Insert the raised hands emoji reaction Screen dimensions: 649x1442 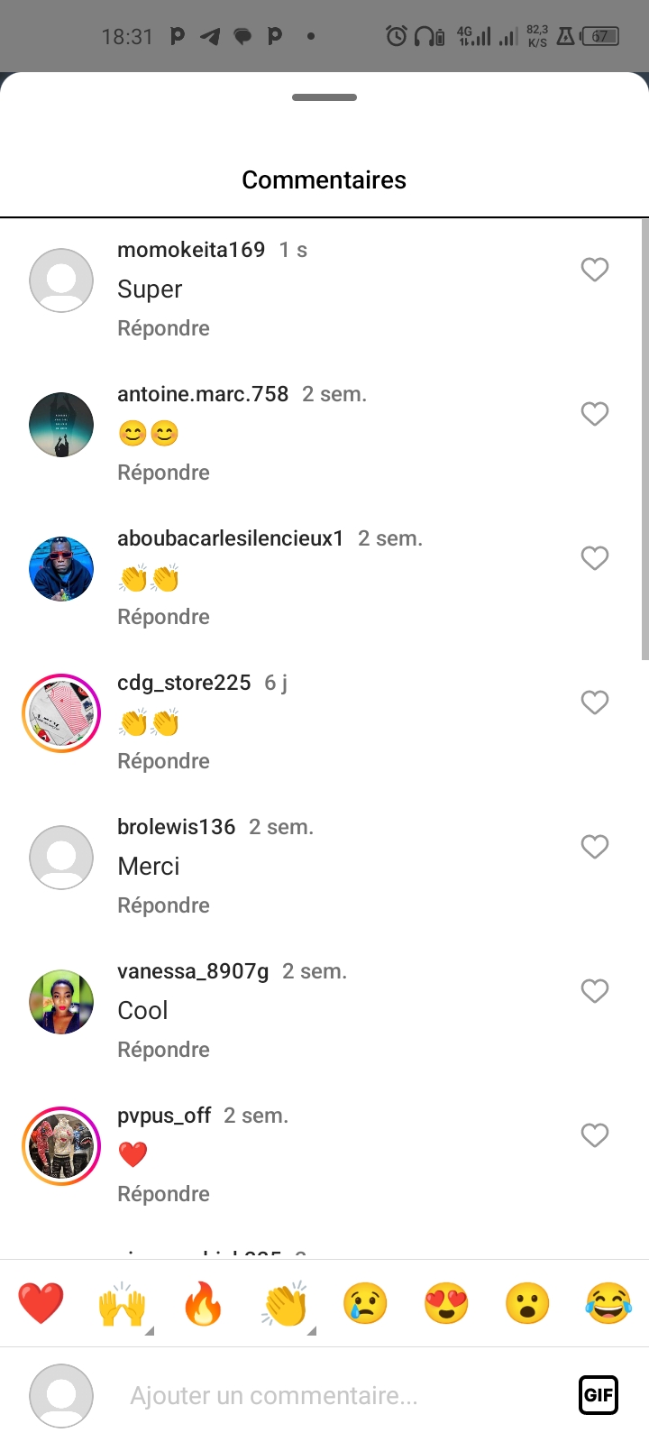[x=122, y=1304]
